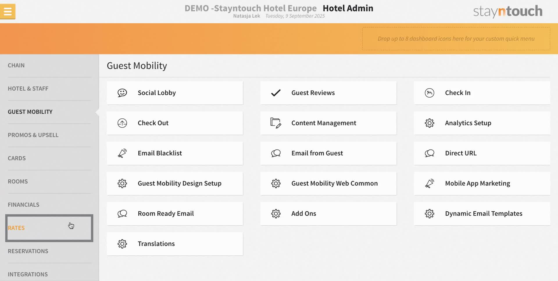
Task: Open Check In configuration
Action: tap(482, 93)
